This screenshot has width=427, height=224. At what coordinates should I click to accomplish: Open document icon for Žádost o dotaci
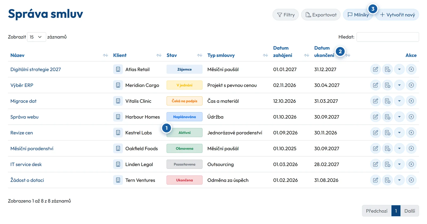click(388, 180)
